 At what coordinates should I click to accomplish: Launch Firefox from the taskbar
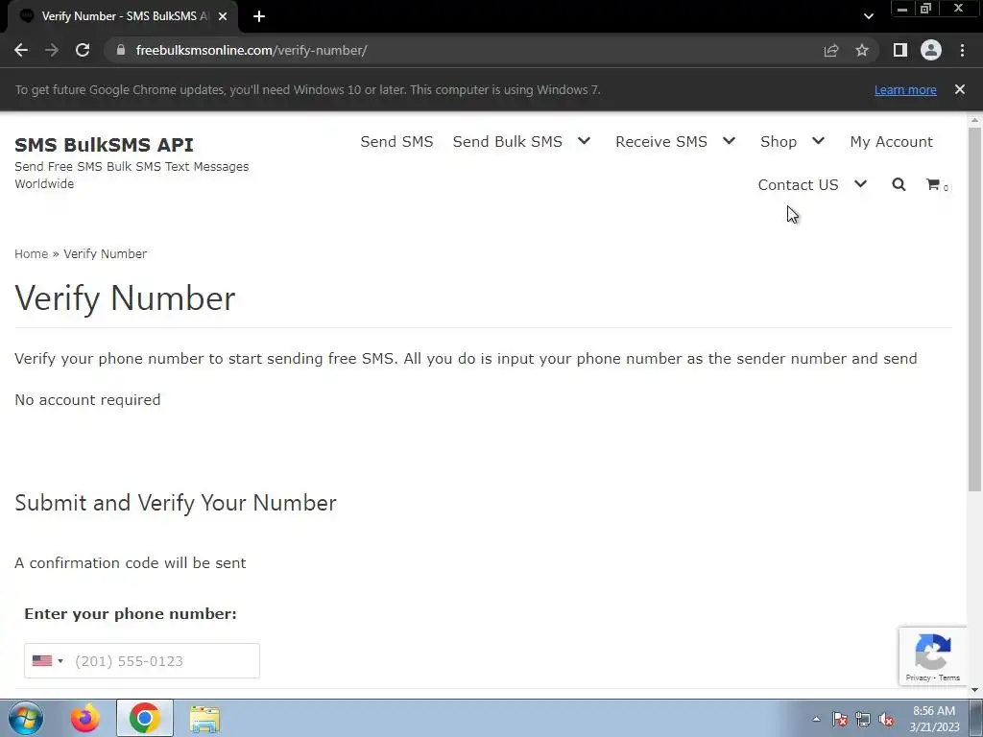(84, 718)
